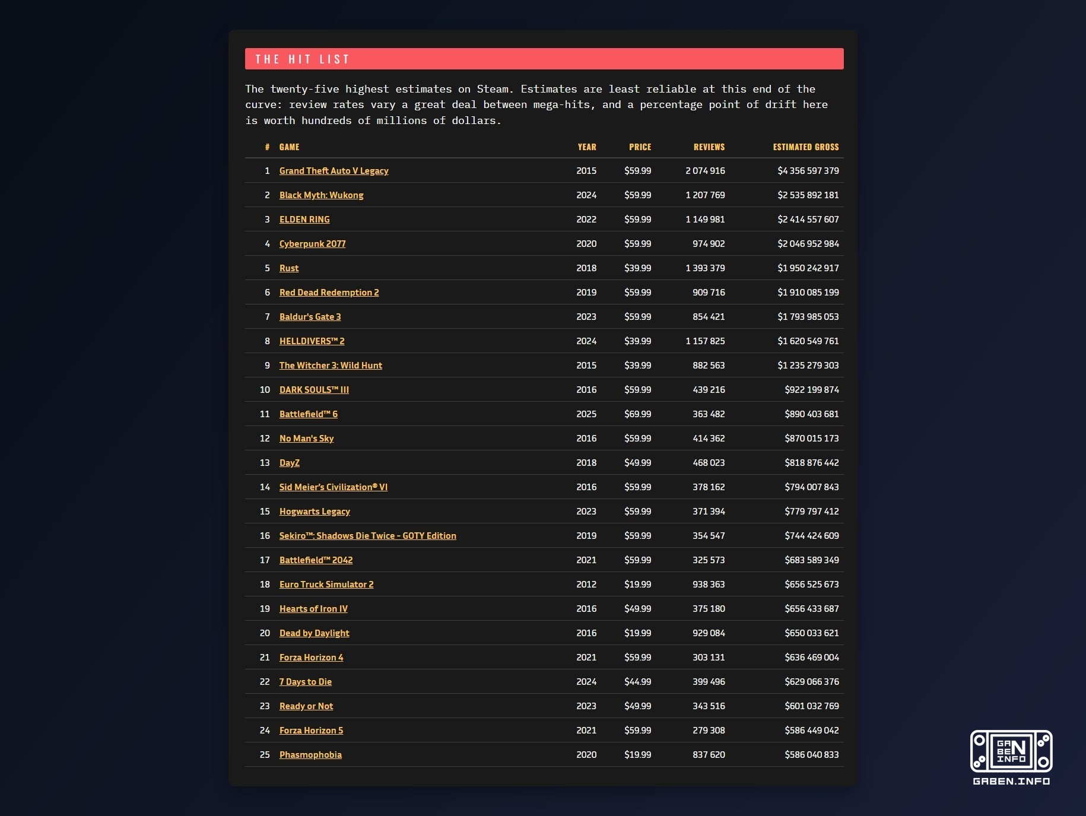
Task: Open the 7 Days to Die link
Action: click(x=305, y=682)
